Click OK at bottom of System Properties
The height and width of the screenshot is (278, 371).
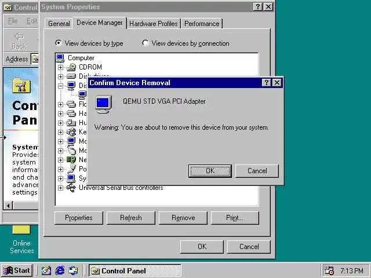[202, 247]
